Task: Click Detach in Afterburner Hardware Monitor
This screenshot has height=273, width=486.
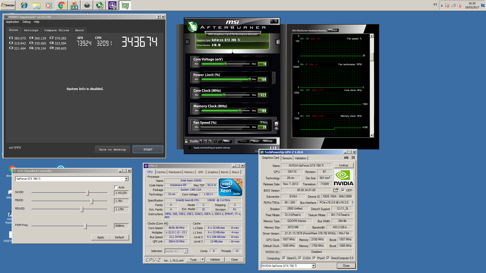Action: pyautogui.click(x=333, y=30)
